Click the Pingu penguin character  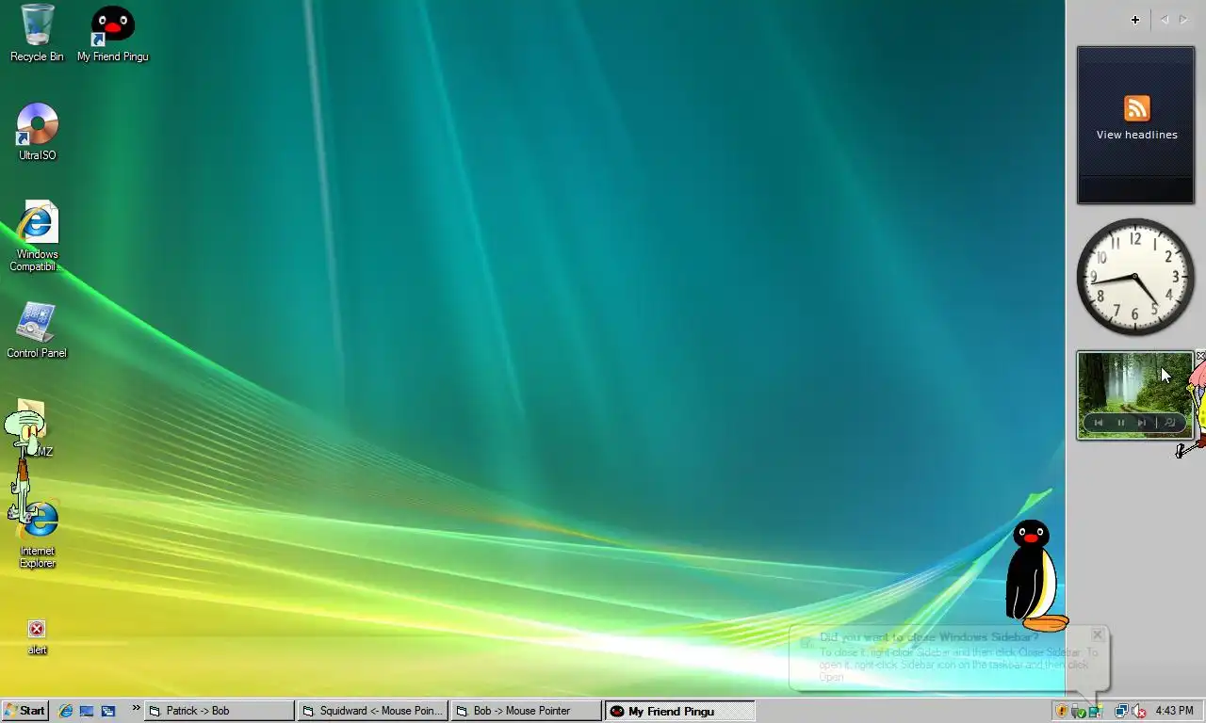(1034, 574)
